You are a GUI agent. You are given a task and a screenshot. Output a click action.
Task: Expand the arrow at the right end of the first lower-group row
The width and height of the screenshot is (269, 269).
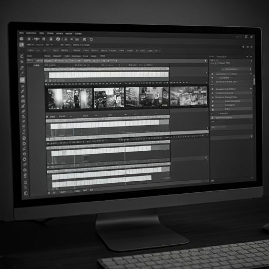click(251, 89)
